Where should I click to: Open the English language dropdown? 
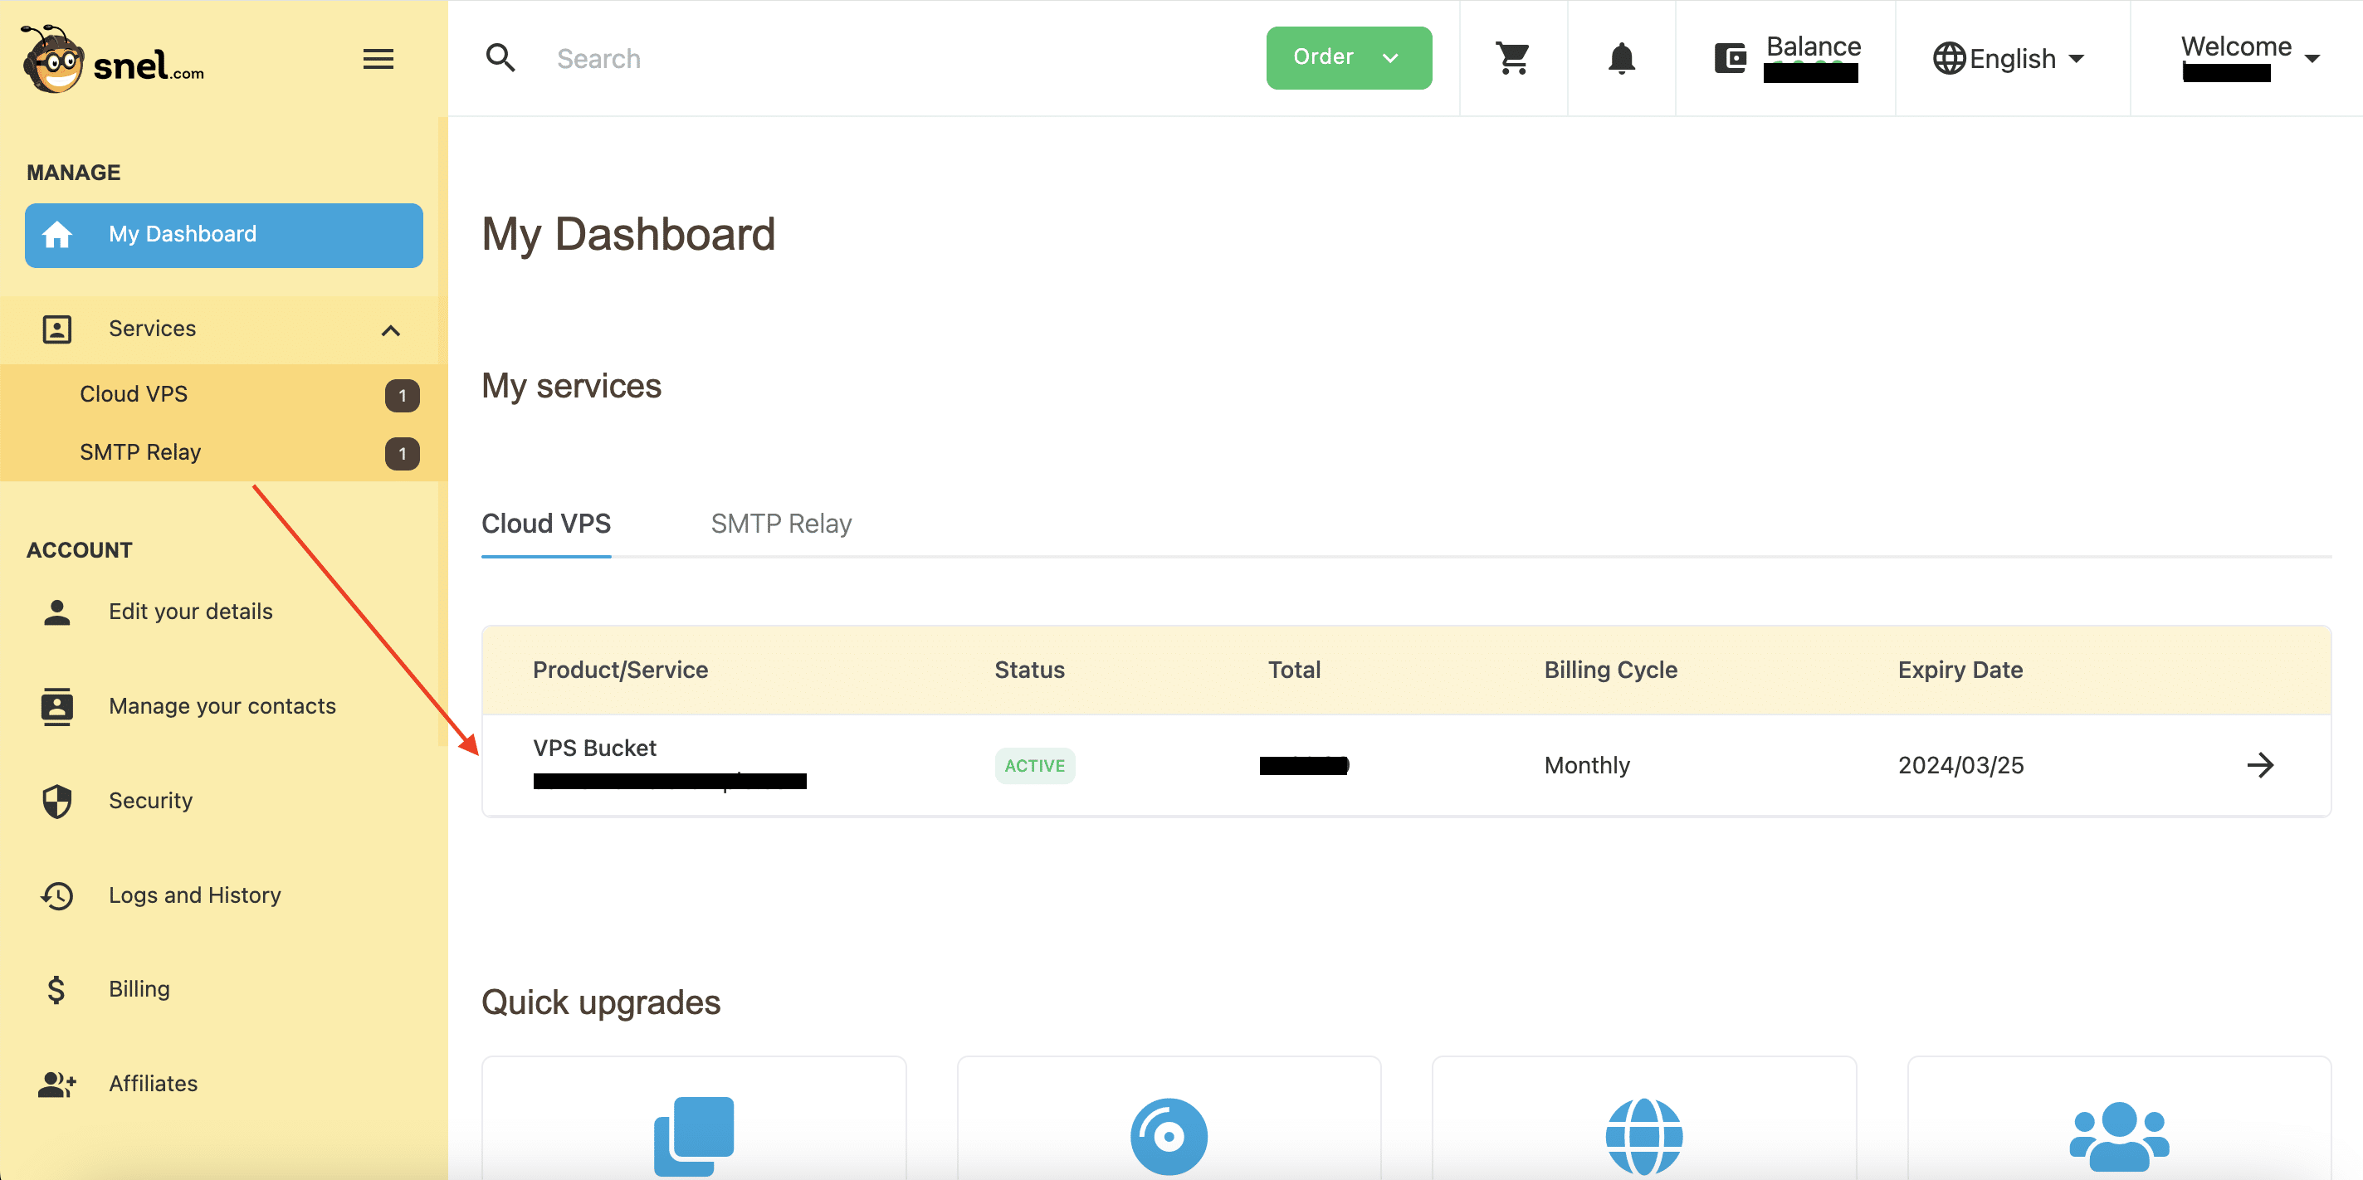pyautogui.click(x=2008, y=59)
